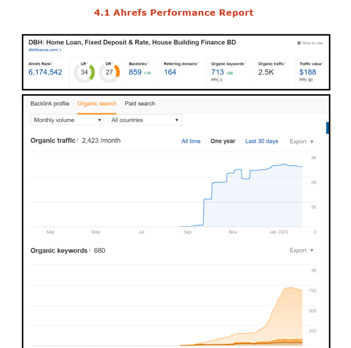
Task: Open Traffic value $188
Action: click(x=308, y=72)
